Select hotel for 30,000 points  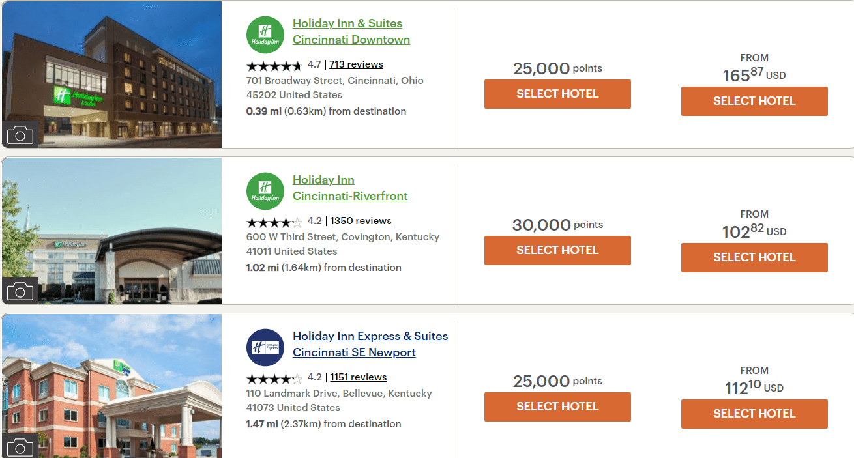pyautogui.click(x=557, y=250)
